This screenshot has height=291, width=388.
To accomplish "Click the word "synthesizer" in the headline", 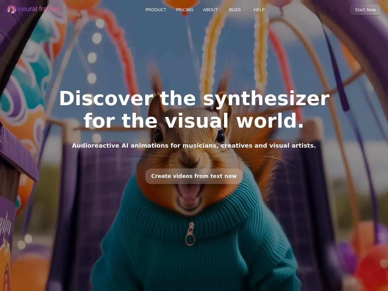I will coord(266,99).
